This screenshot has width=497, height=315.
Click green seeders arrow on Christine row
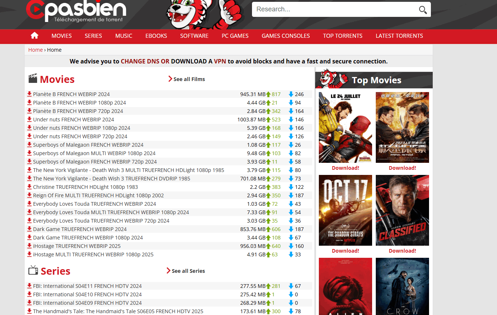point(268,187)
